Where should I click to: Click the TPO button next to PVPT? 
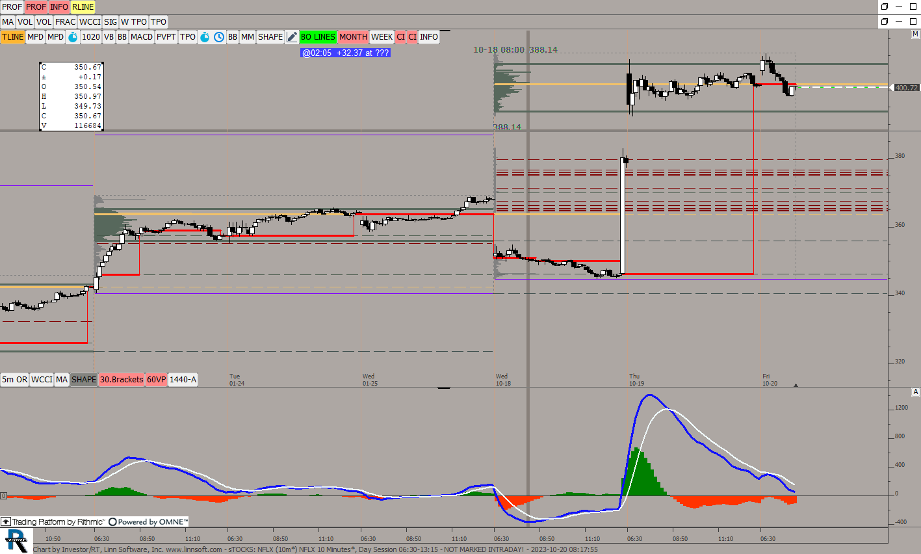coord(188,37)
